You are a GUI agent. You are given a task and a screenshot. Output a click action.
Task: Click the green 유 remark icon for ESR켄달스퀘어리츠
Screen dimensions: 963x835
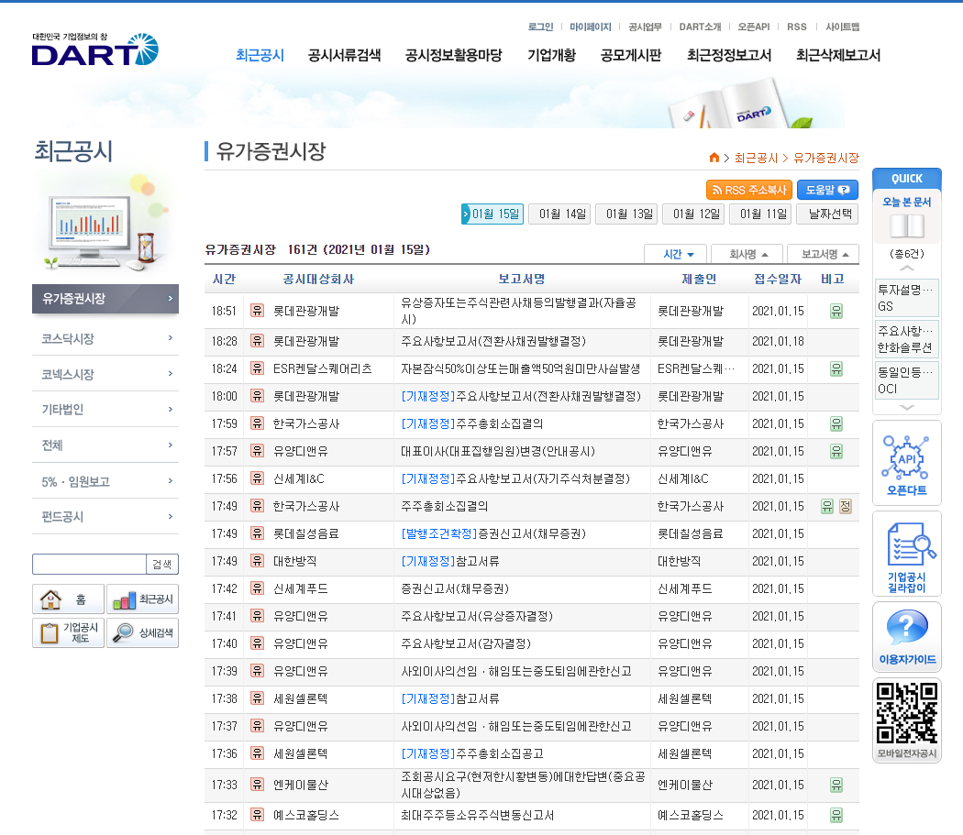pyautogui.click(x=836, y=368)
